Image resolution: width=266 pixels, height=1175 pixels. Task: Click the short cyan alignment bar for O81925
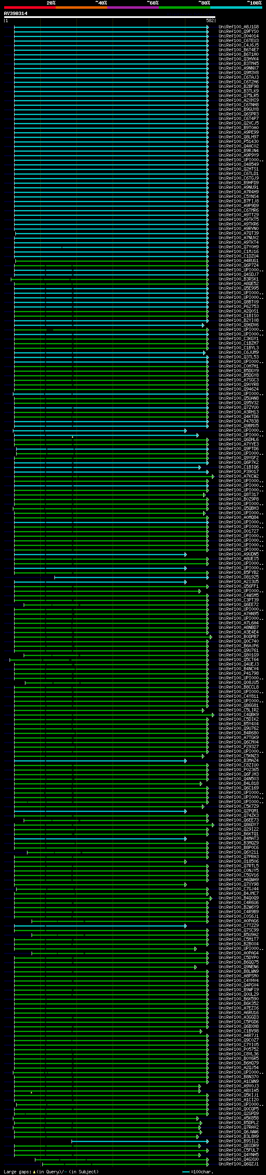tap(131, 577)
